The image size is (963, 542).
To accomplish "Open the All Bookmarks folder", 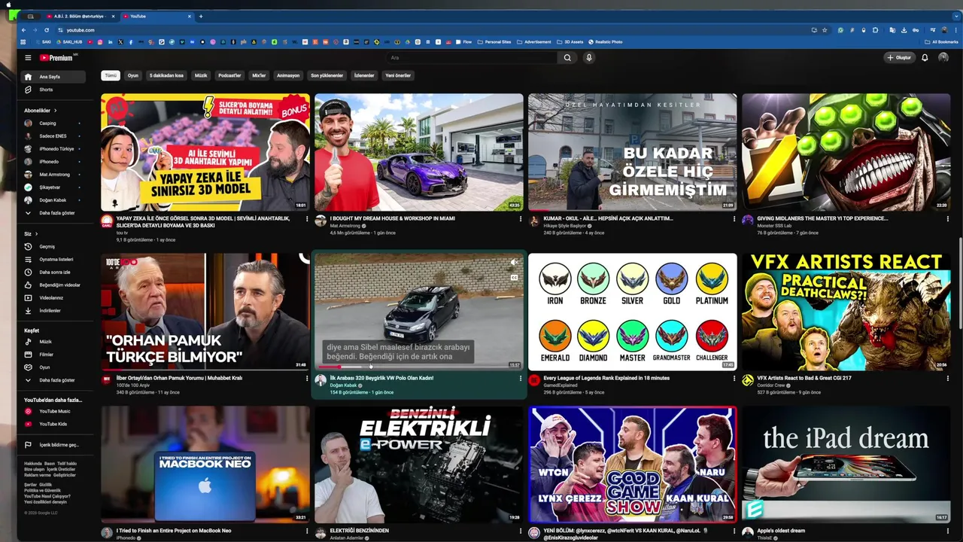I will point(941,42).
